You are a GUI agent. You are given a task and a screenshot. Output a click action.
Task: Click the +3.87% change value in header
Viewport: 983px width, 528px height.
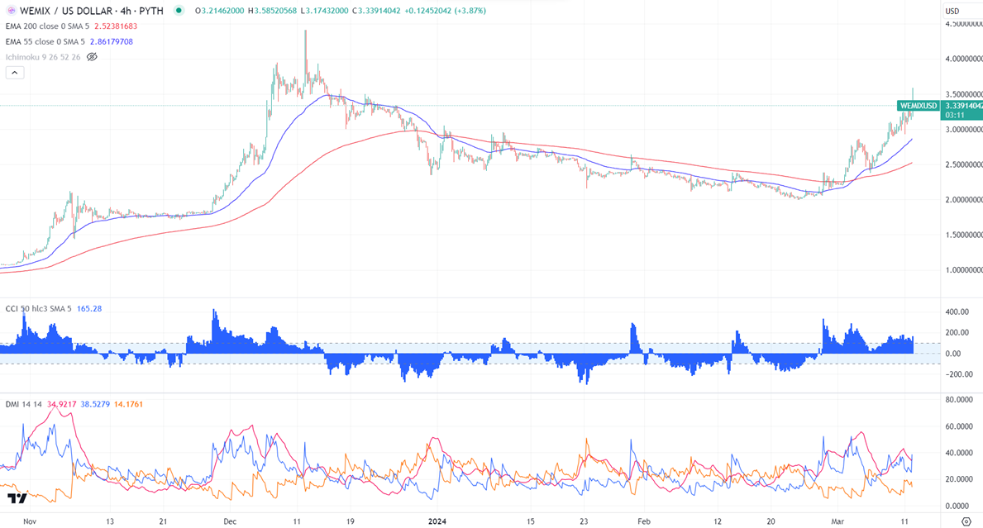(470, 11)
